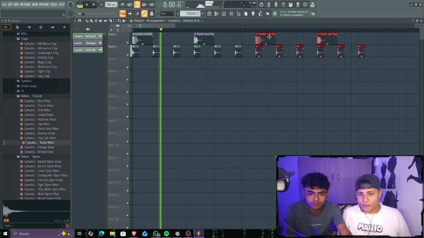Open the OPTIONS menu
The image size is (424, 238).
coord(44,4)
